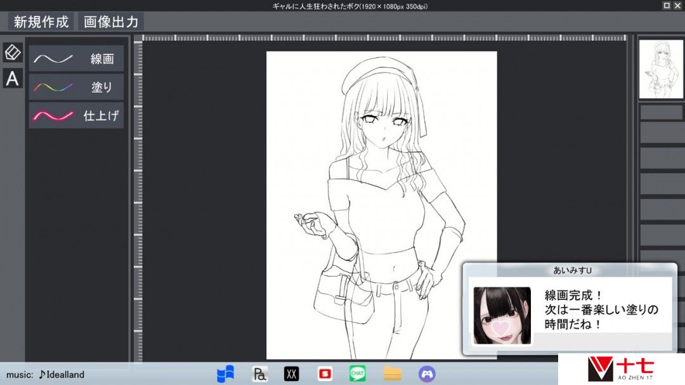This screenshot has height=385, width=685.
Task: Open the black XX app icon in taskbar
Action: coord(291,374)
